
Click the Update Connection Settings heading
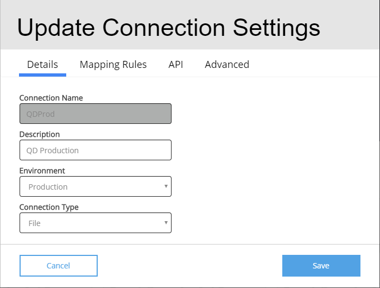pyautogui.click(x=169, y=28)
